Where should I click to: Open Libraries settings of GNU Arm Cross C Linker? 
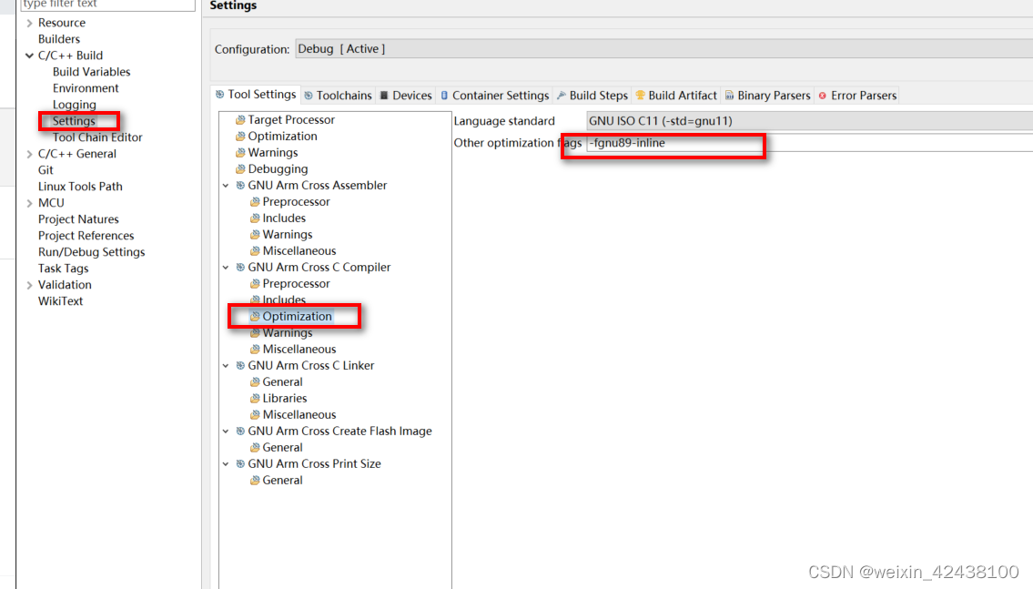click(x=286, y=398)
